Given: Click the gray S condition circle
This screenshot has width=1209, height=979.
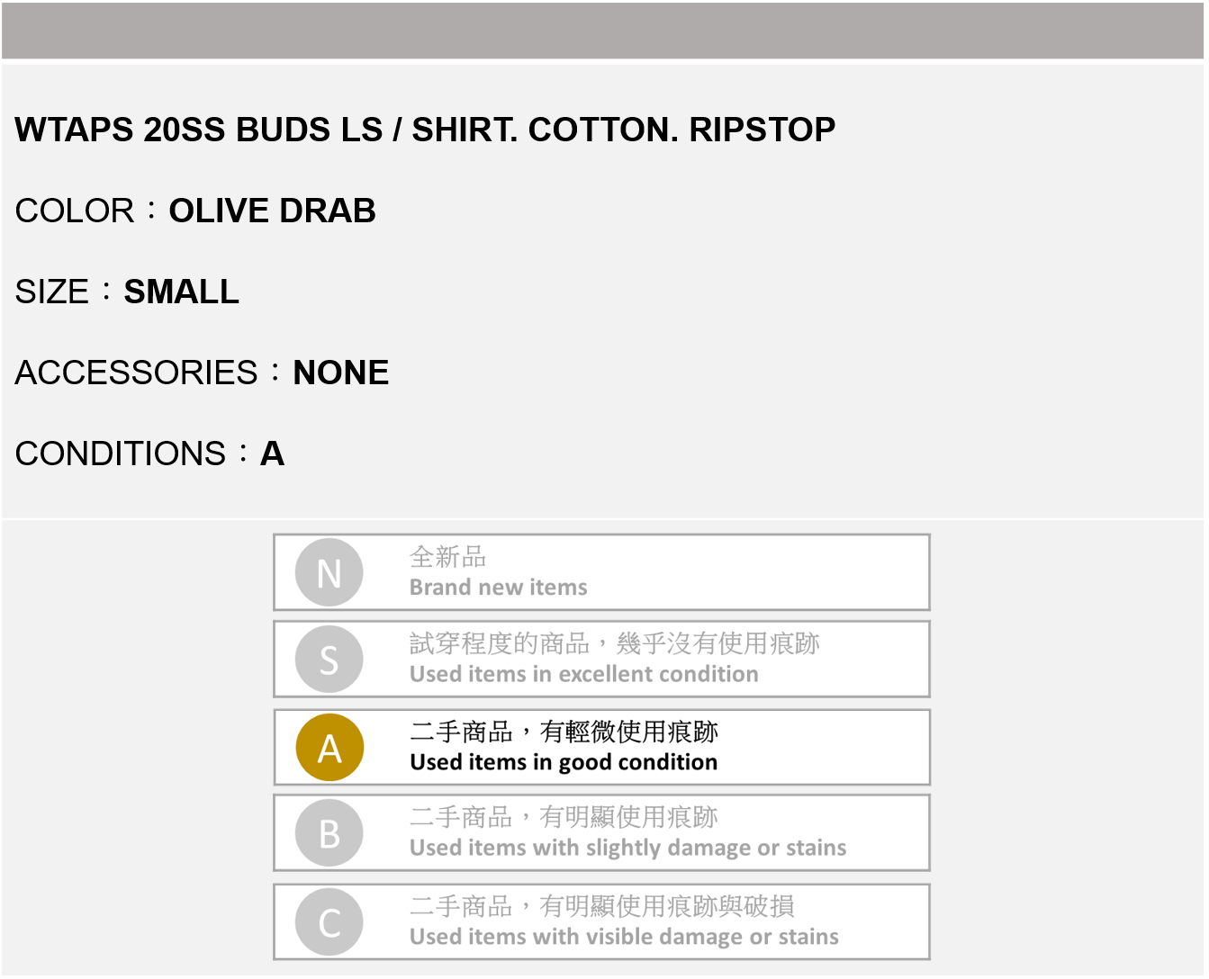Looking at the screenshot, I should pyautogui.click(x=329, y=660).
